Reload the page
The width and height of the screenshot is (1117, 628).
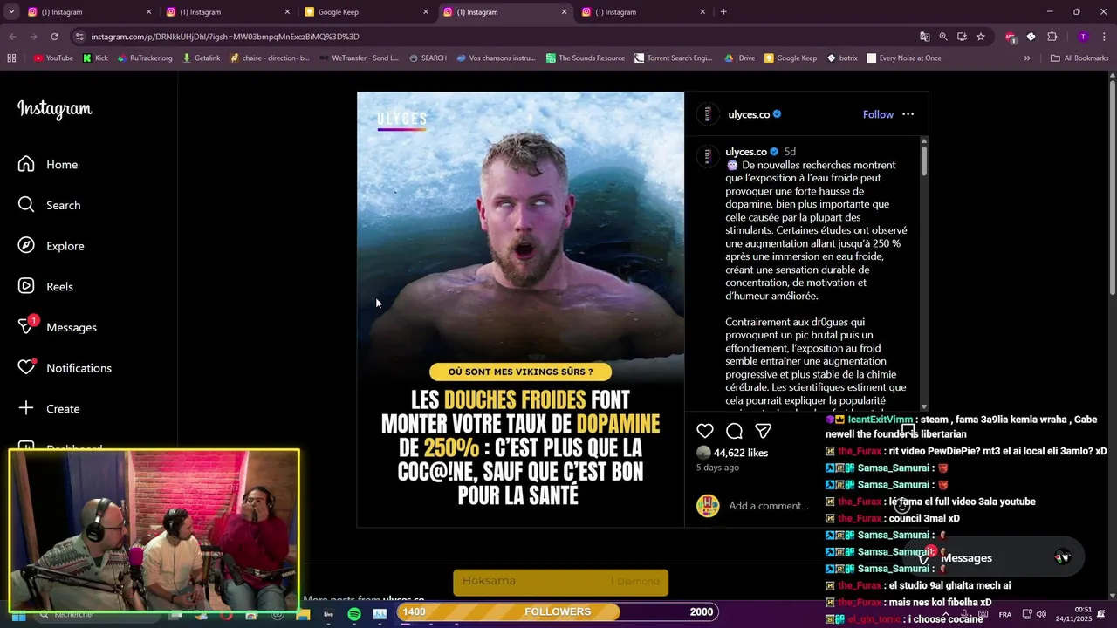coord(54,37)
